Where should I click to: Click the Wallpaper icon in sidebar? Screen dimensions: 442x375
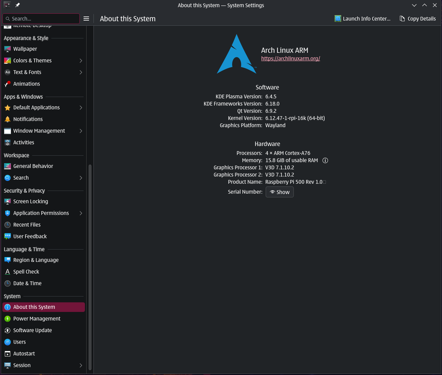tap(7, 49)
